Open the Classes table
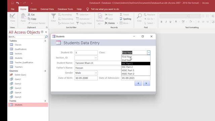Image resolution: width=215 pixels, height=121 pixels. 18,45
